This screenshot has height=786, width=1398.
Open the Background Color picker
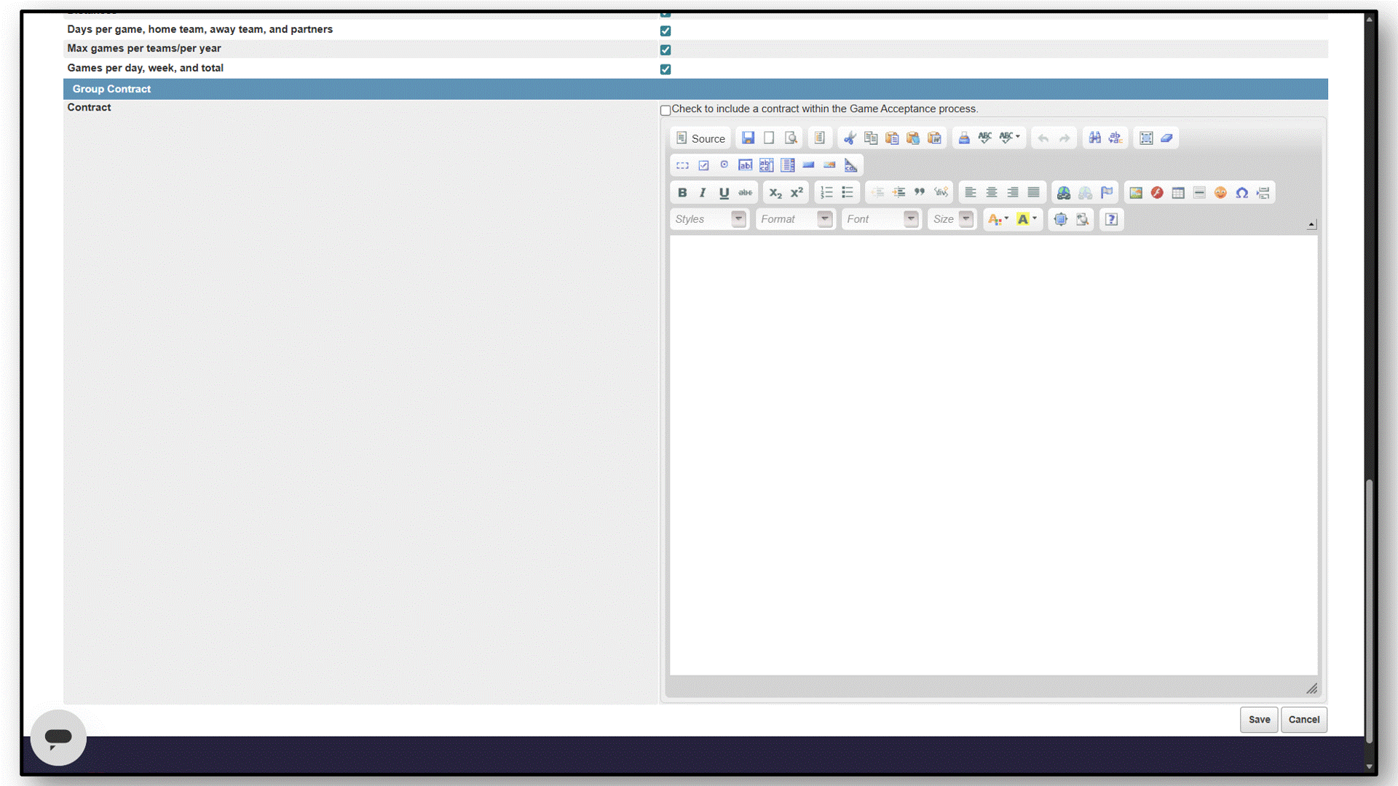pos(1027,219)
